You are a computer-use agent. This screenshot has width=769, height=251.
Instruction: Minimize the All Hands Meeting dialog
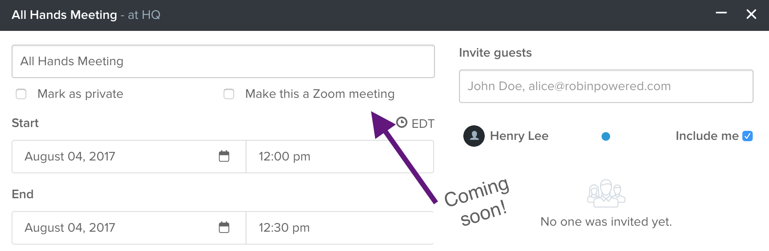[721, 13]
